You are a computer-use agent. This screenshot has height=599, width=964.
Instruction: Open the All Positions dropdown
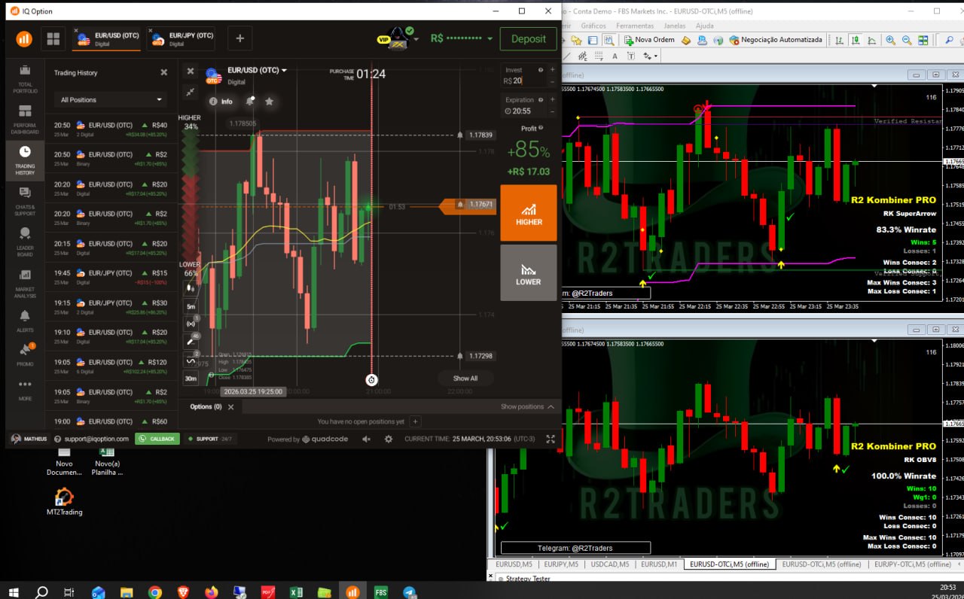click(x=112, y=99)
